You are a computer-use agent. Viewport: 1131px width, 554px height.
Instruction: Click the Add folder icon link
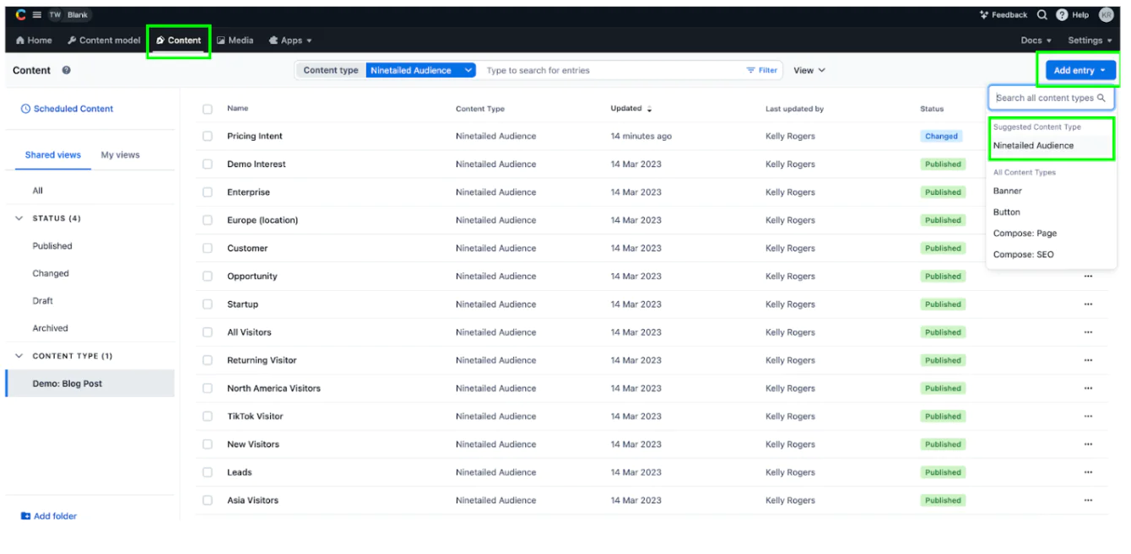point(26,516)
